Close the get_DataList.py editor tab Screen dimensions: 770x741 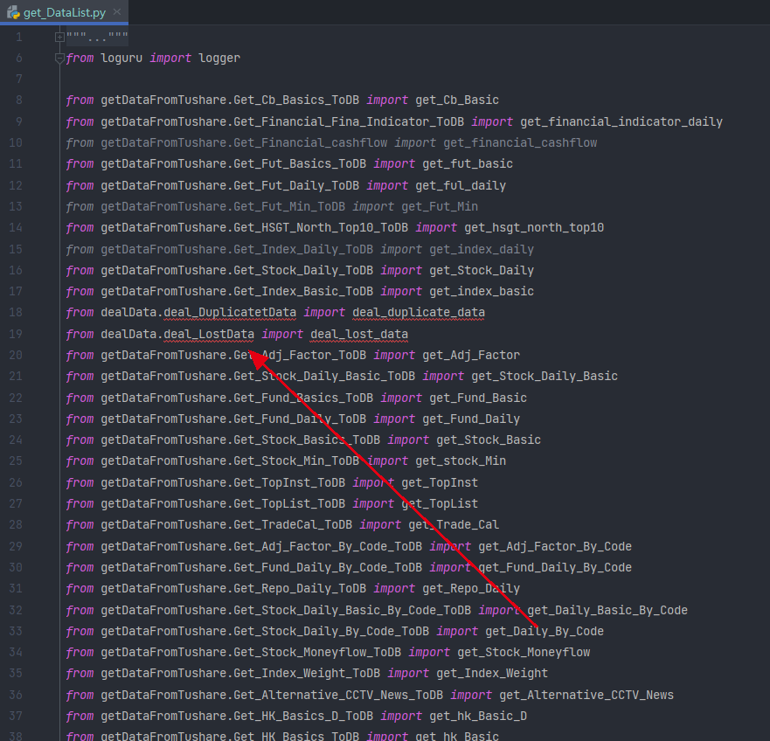pos(118,12)
